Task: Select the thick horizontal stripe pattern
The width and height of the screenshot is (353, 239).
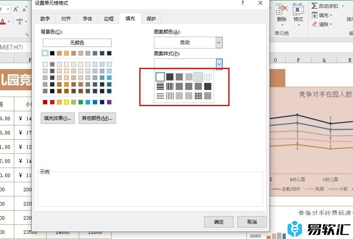Action: click(x=160, y=86)
